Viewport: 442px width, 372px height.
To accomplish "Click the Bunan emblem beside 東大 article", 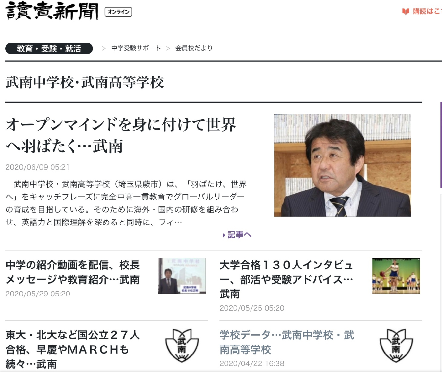I will 182,346.
